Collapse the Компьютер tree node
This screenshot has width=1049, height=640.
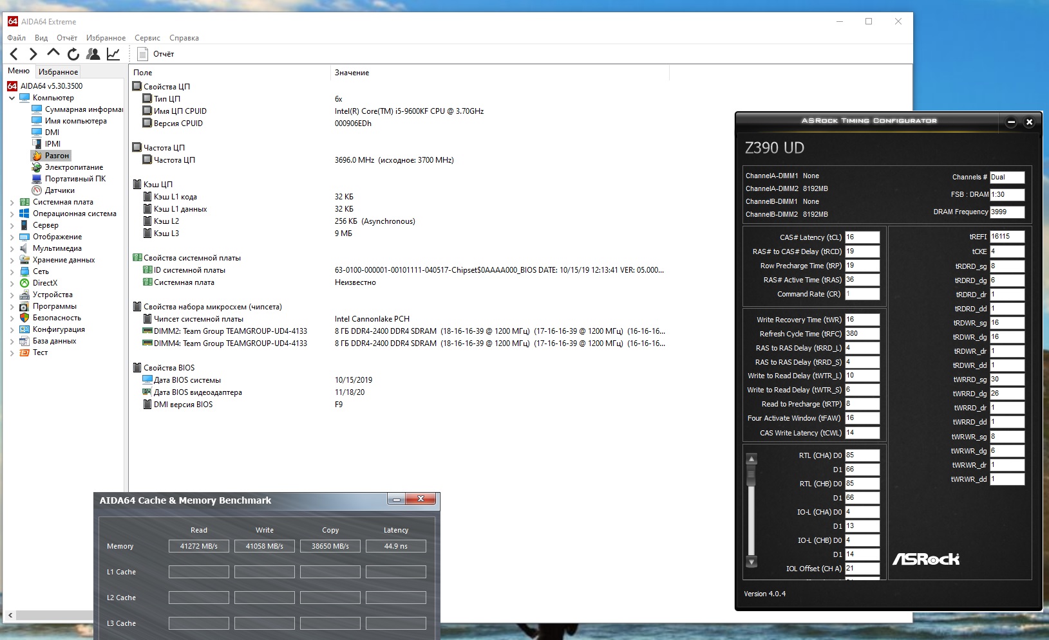coord(12,98)
